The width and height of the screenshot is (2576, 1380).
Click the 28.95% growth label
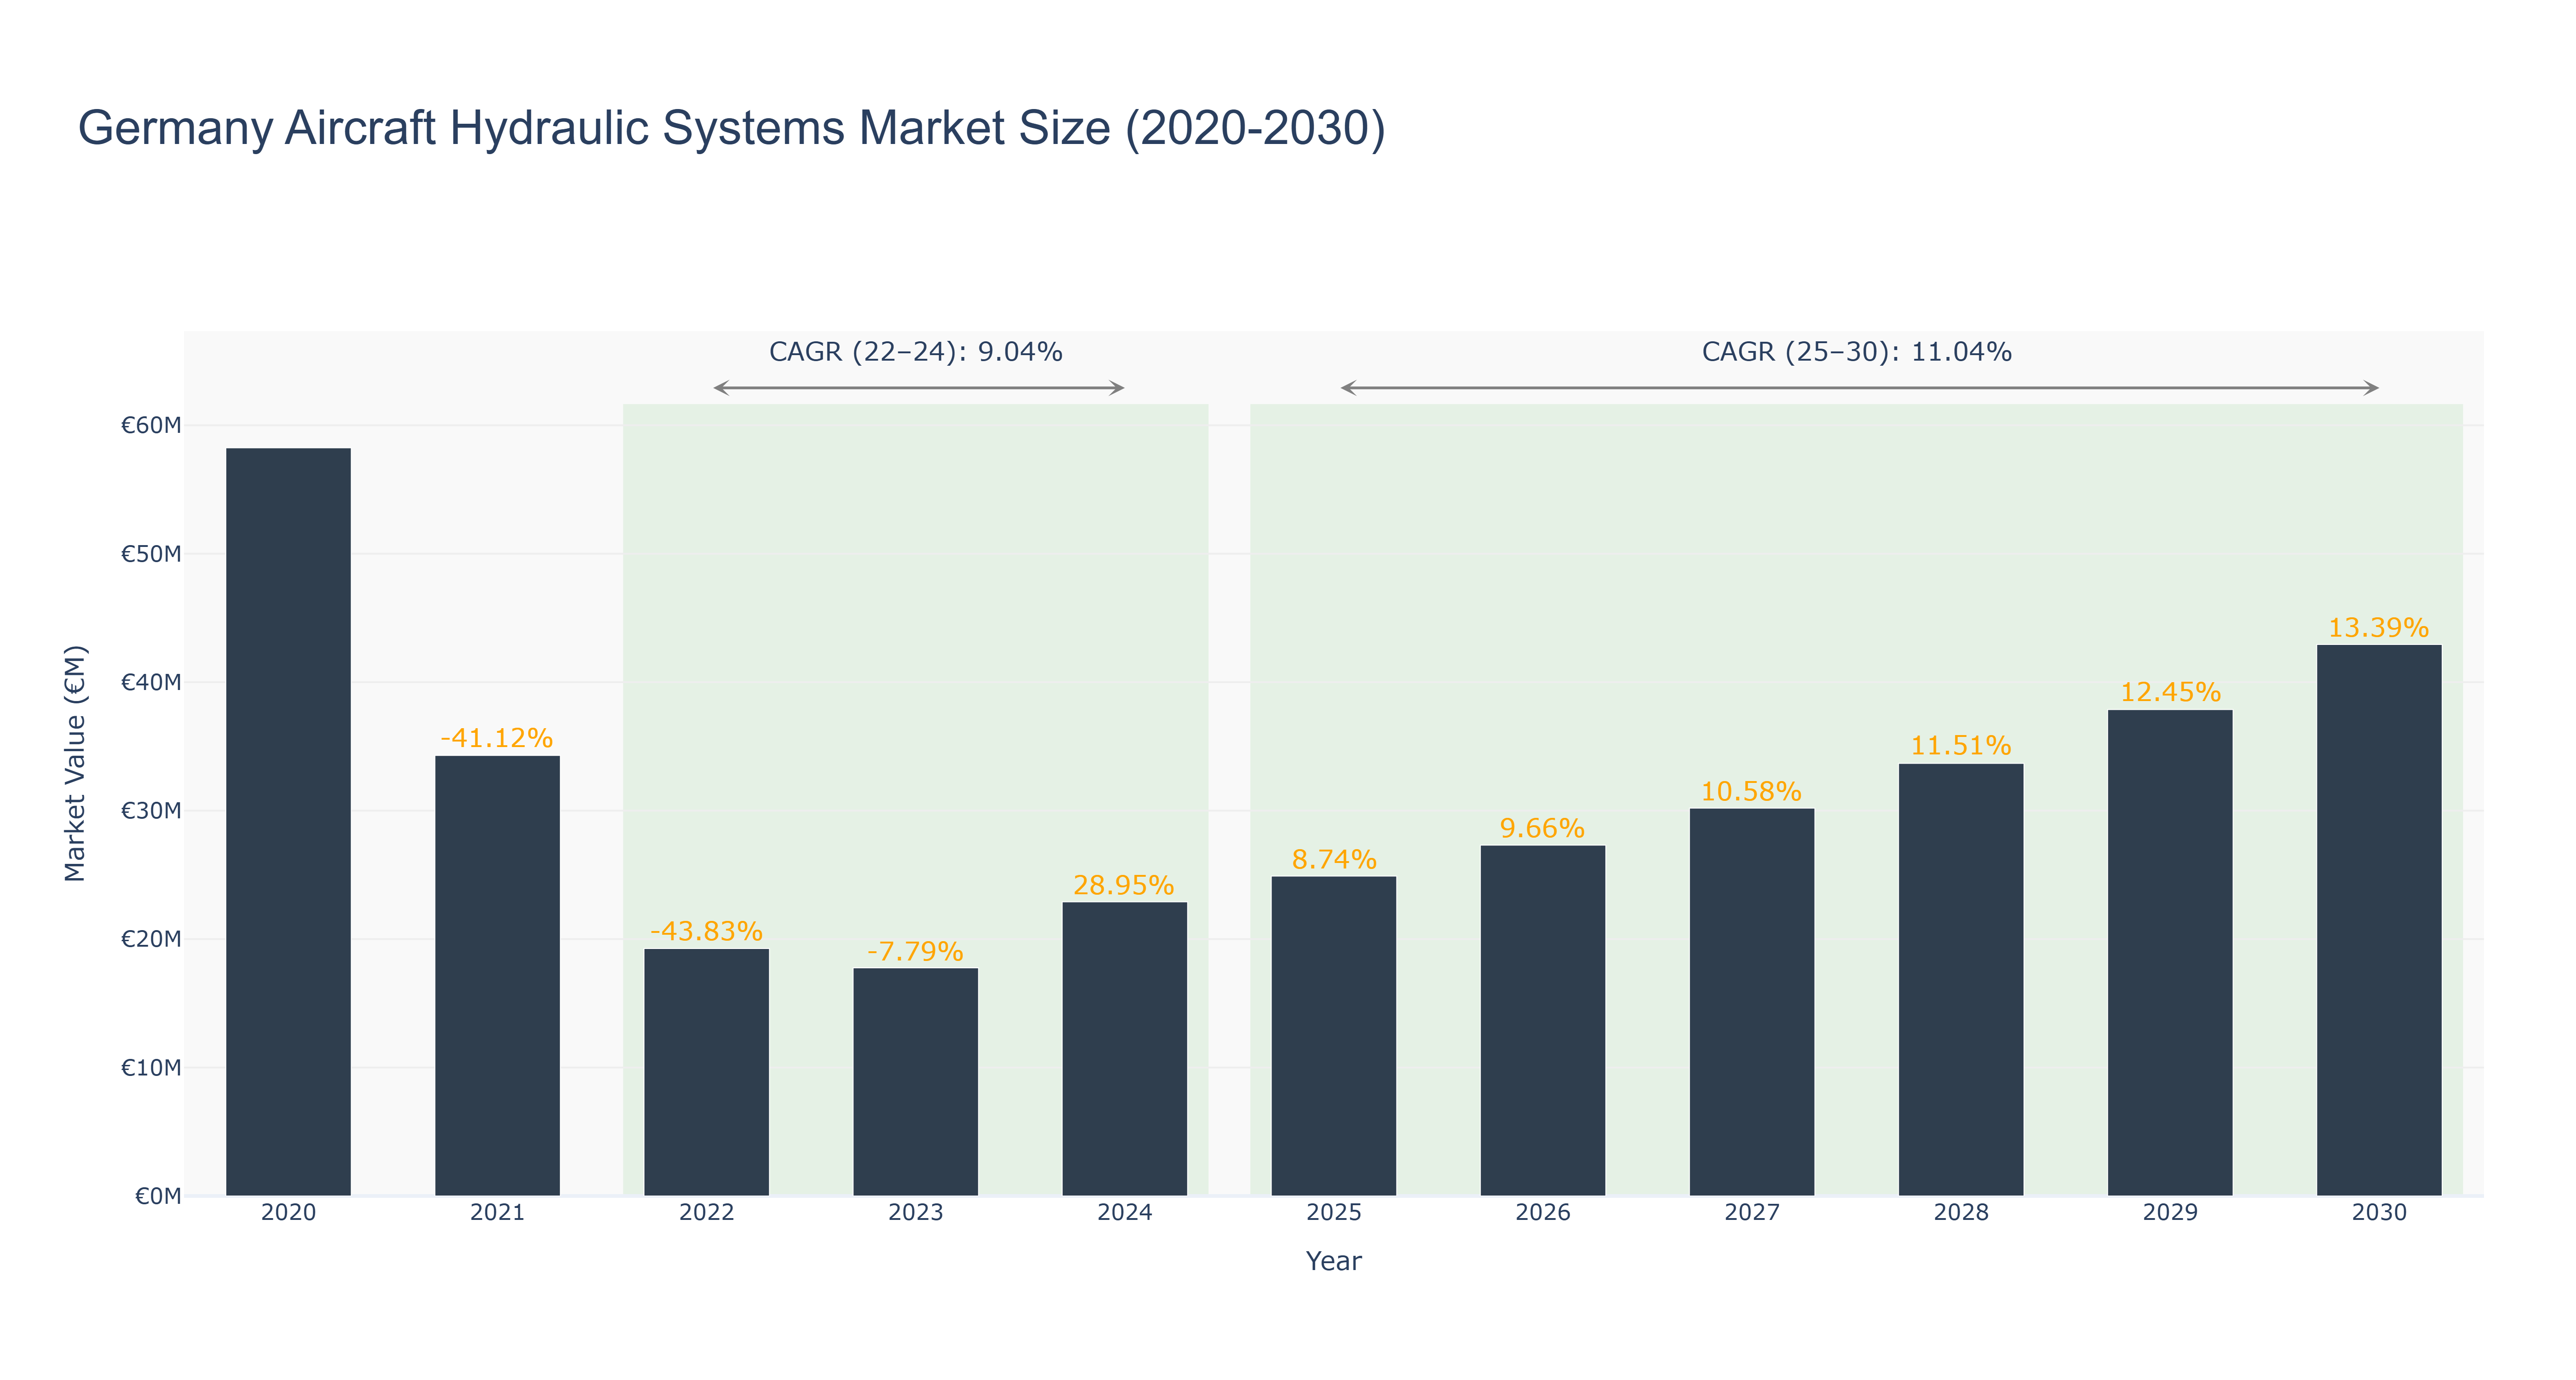1124,885
